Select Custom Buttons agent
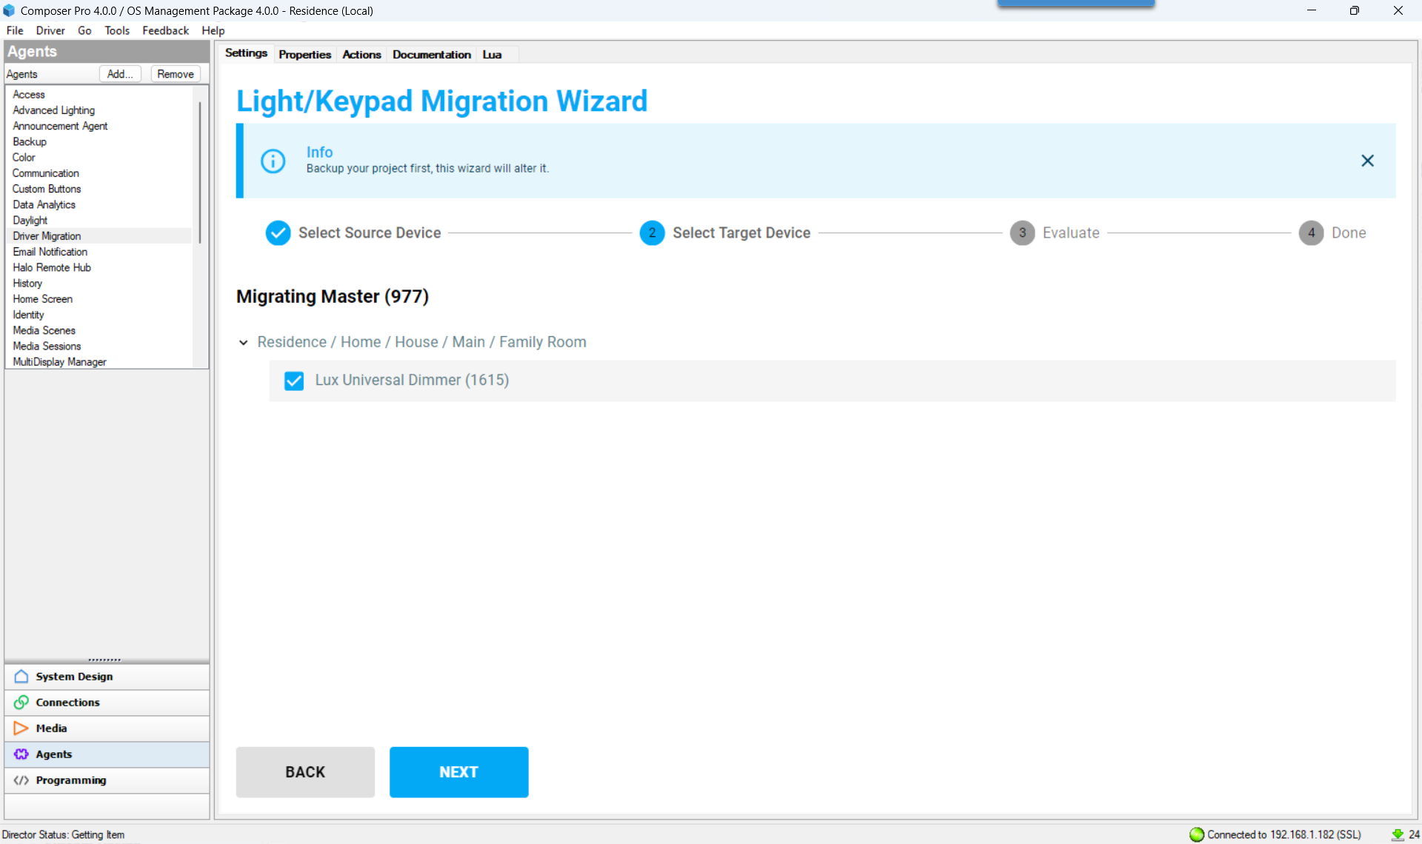This screenshot has width=1422, height=844. coord(47,189)
